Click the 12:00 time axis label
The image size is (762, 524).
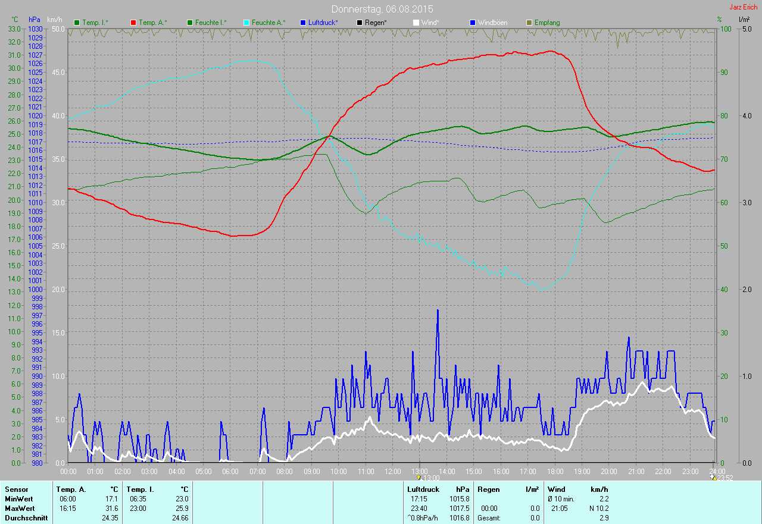click(x=393, y=472)
